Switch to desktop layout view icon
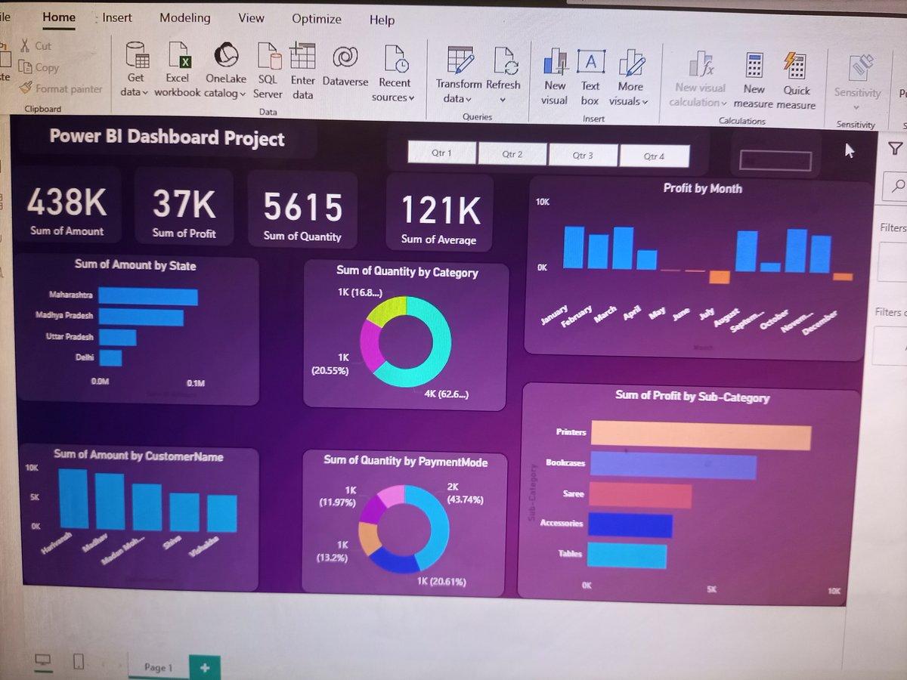Viewport: 907px width, 680px height. (43, 661)
